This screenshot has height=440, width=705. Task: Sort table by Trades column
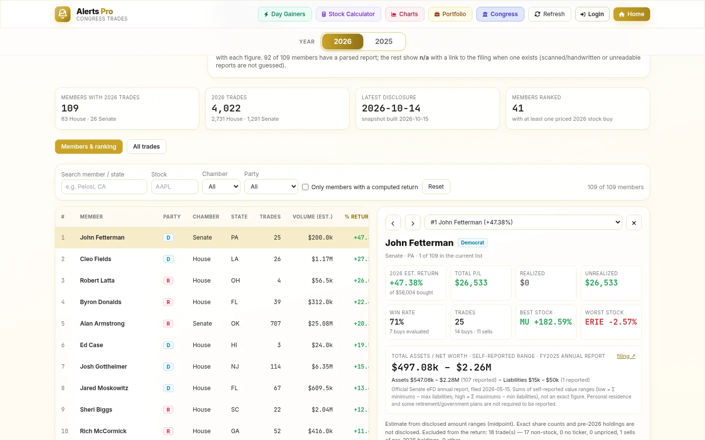pos(270,217)
